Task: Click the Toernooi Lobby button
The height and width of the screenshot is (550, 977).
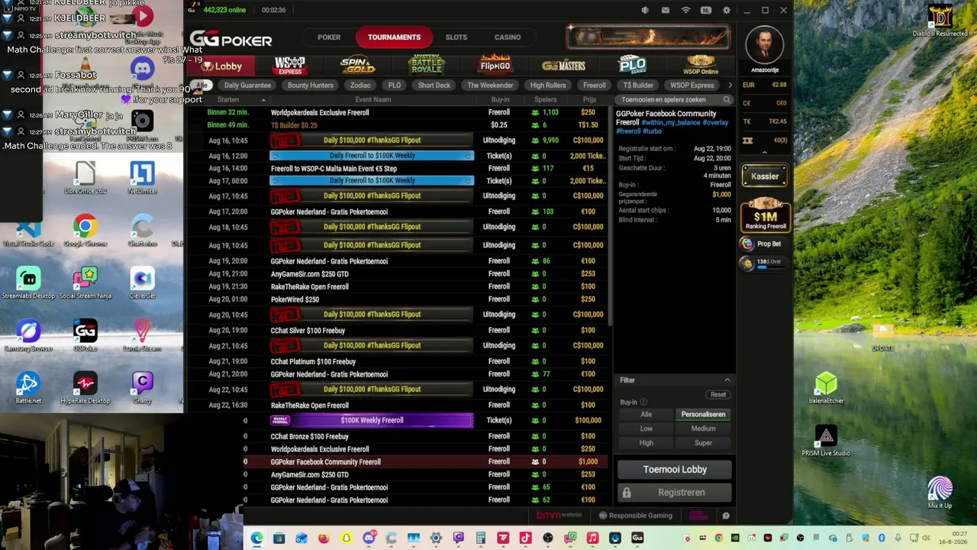Action: (675, 470)
